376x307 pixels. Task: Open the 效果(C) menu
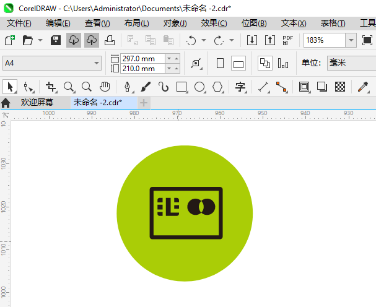(214, 24)
